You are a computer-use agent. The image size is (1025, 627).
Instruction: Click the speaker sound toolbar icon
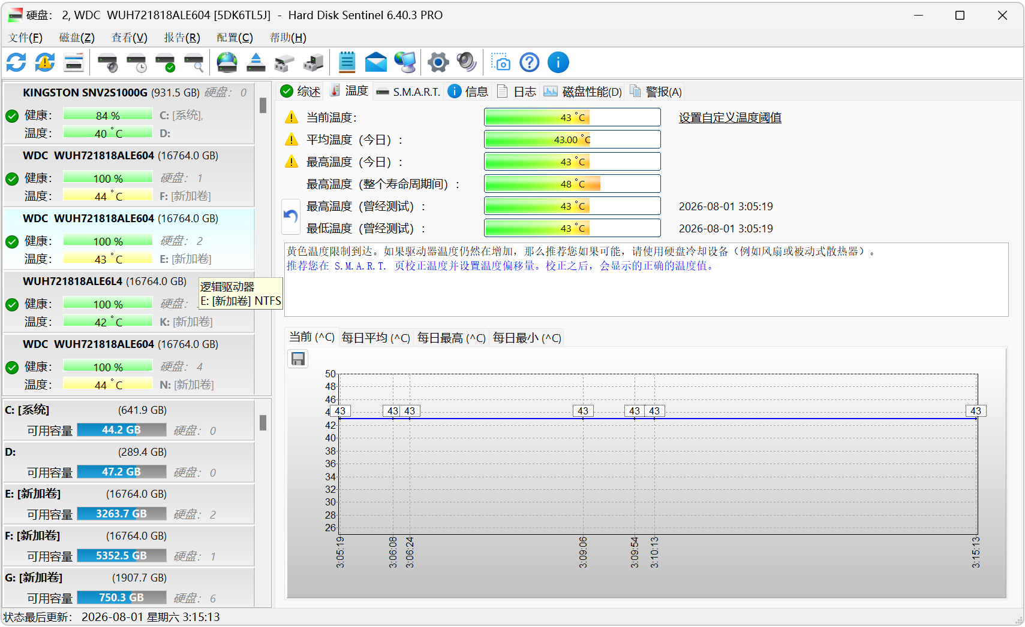point(467,62)
